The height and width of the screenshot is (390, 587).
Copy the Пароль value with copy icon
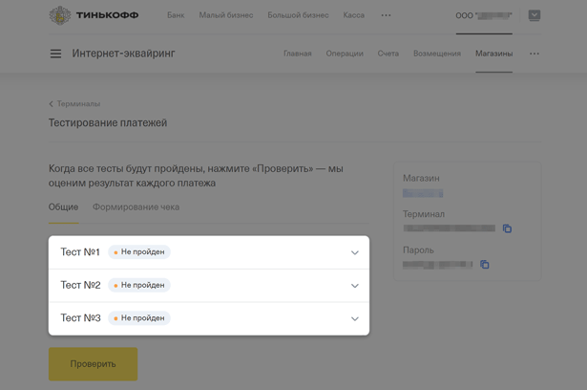(x=485, y=265)
